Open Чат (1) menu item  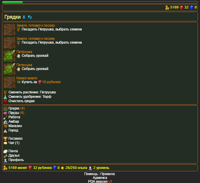click(x=14, y=143)
